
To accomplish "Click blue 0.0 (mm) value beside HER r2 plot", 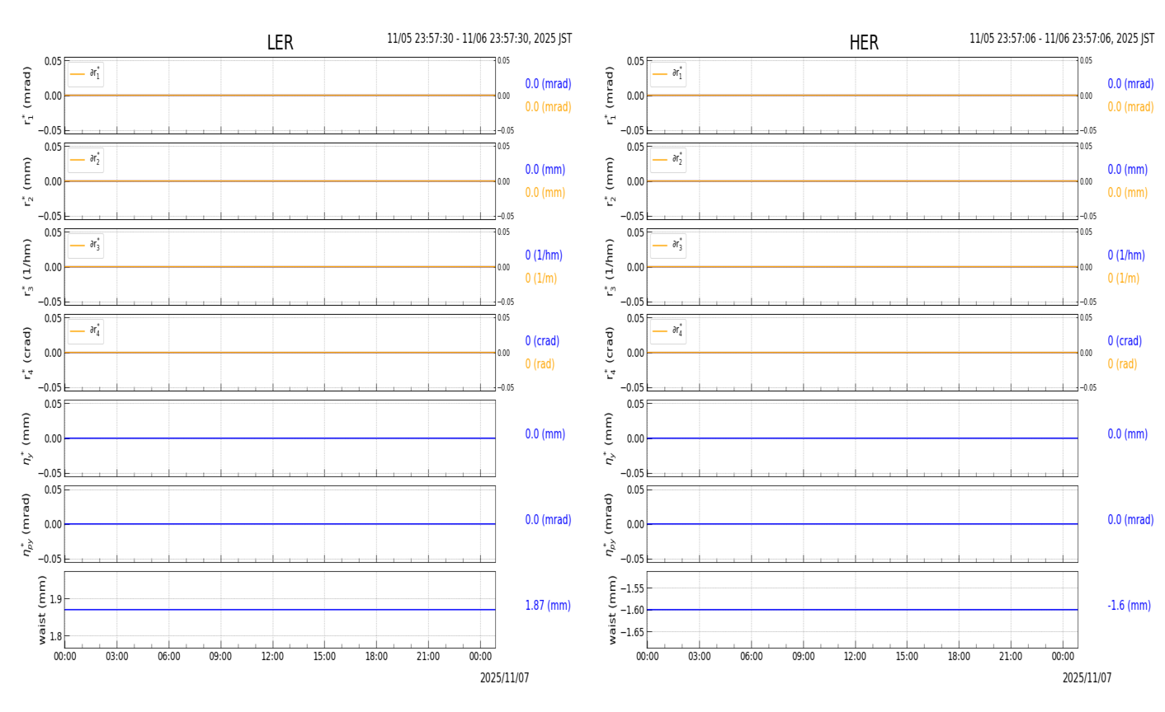I will (1128, 170).
